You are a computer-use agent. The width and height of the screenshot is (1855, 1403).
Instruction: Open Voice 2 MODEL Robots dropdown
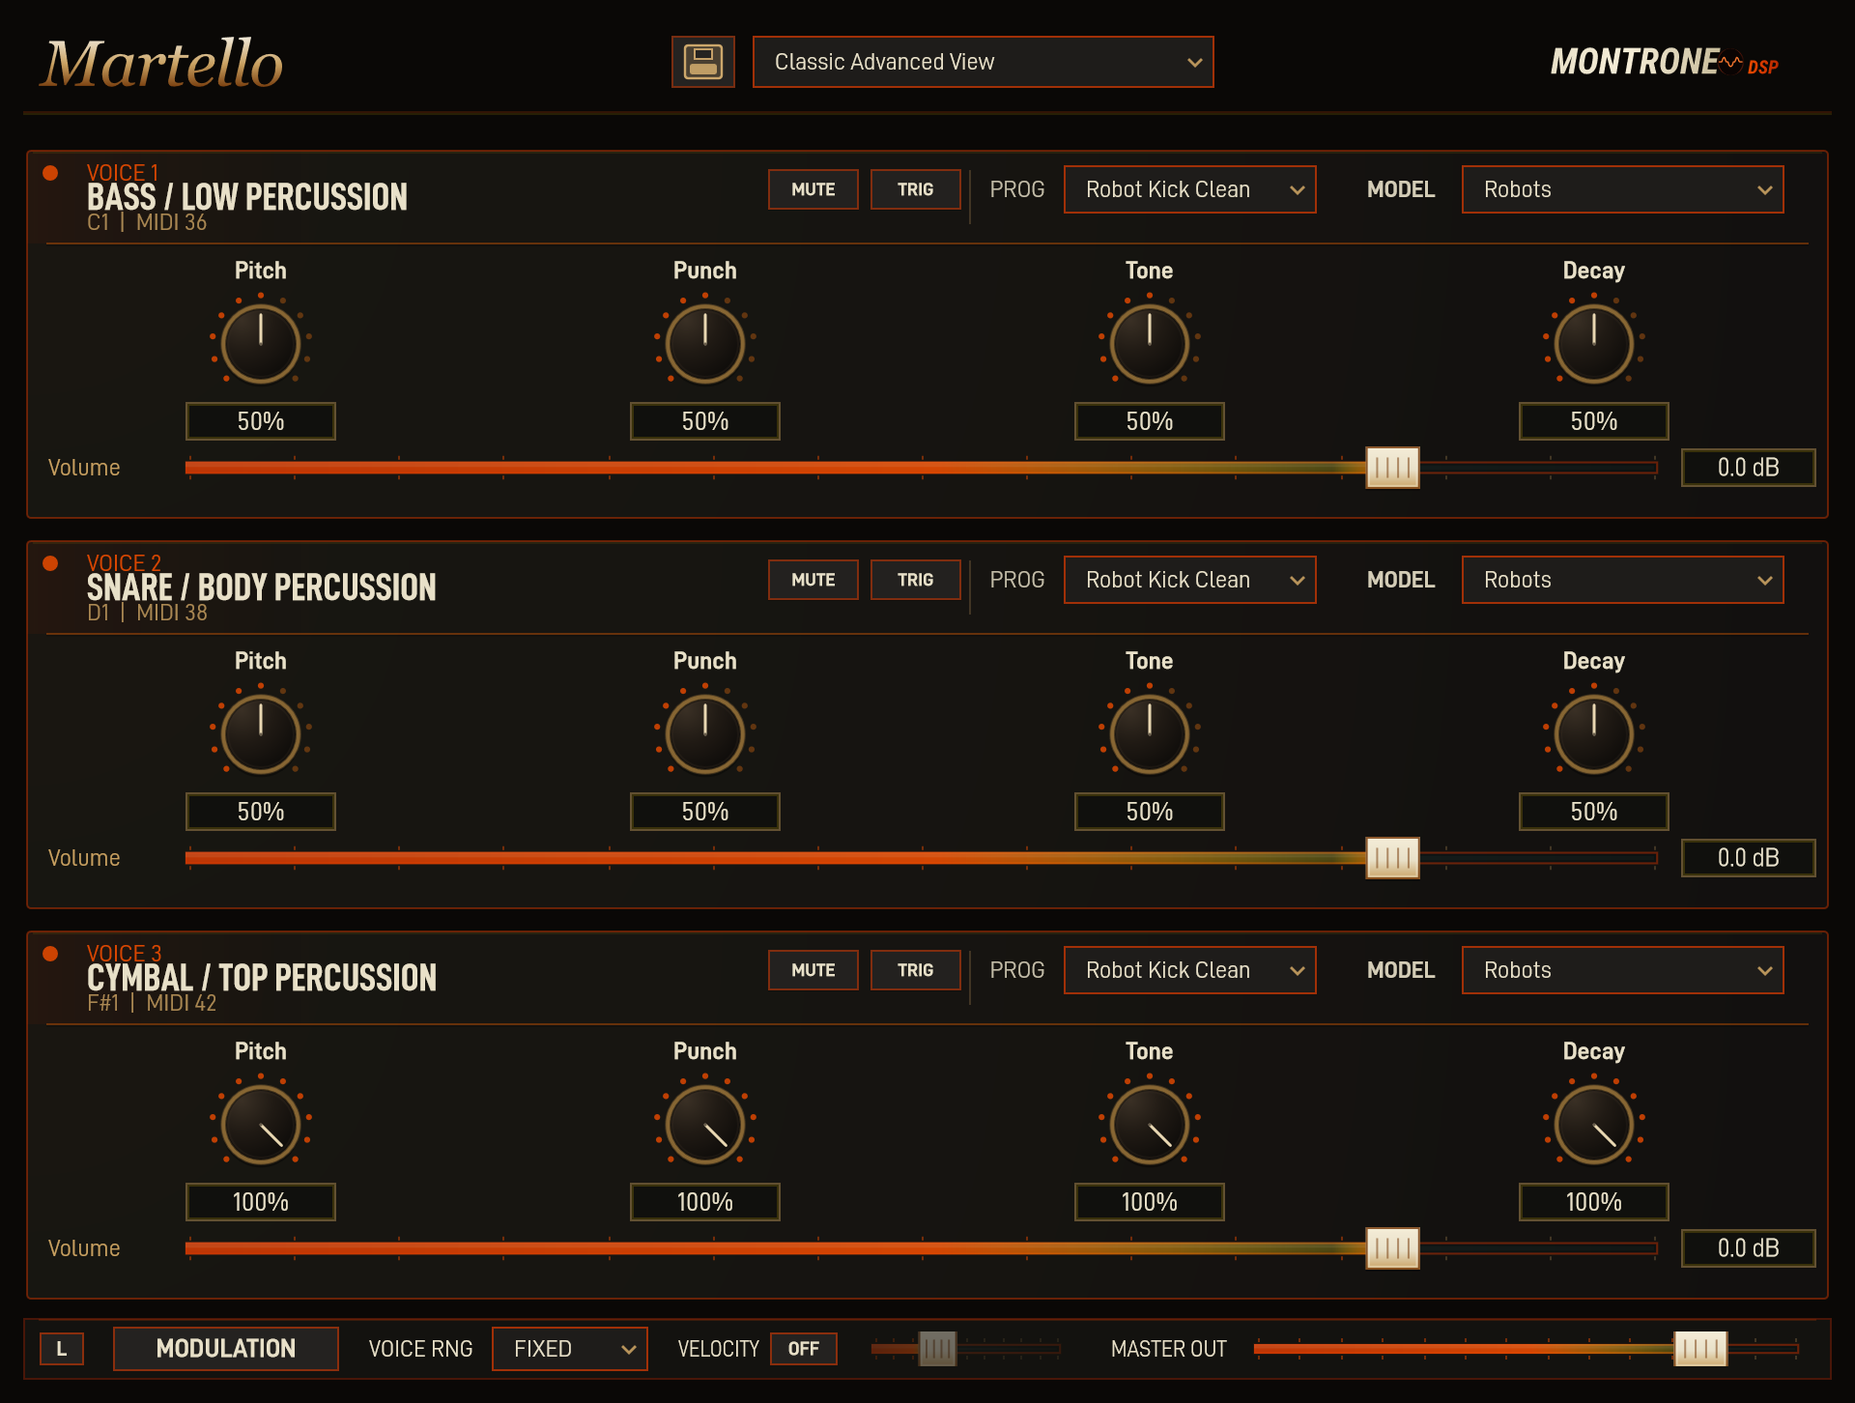click(x=1623, y=580)
